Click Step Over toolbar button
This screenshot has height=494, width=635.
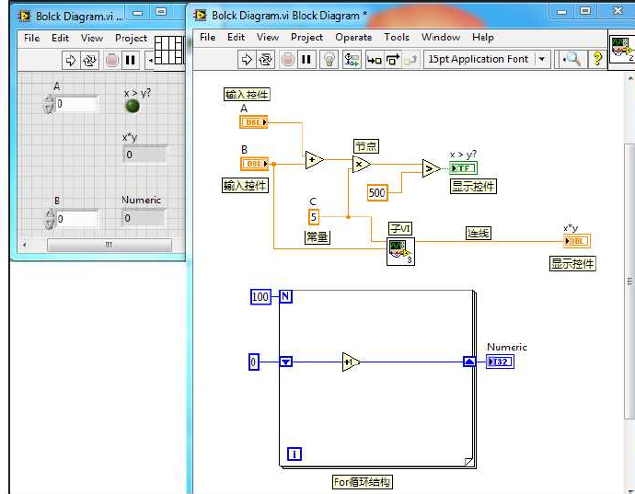point(392,60)
